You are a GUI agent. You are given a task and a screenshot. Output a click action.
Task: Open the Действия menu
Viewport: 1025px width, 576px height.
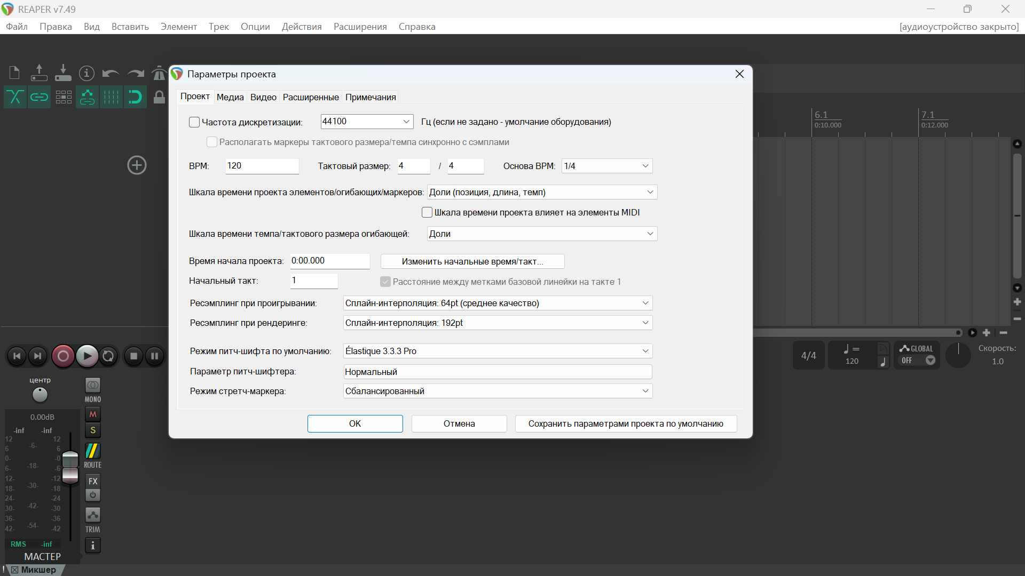tap(302, 27)
